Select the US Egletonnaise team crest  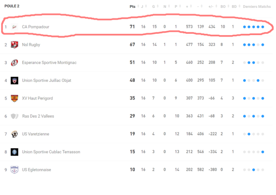14,170
